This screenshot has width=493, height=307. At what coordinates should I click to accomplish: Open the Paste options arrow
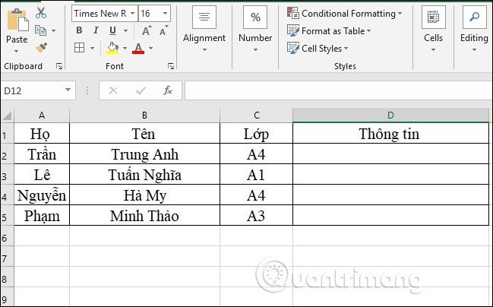[x=17, y=51]
